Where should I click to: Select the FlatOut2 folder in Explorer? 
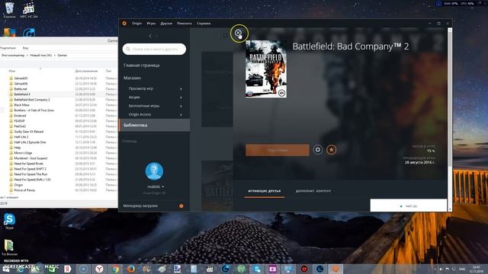pos(20,126)
